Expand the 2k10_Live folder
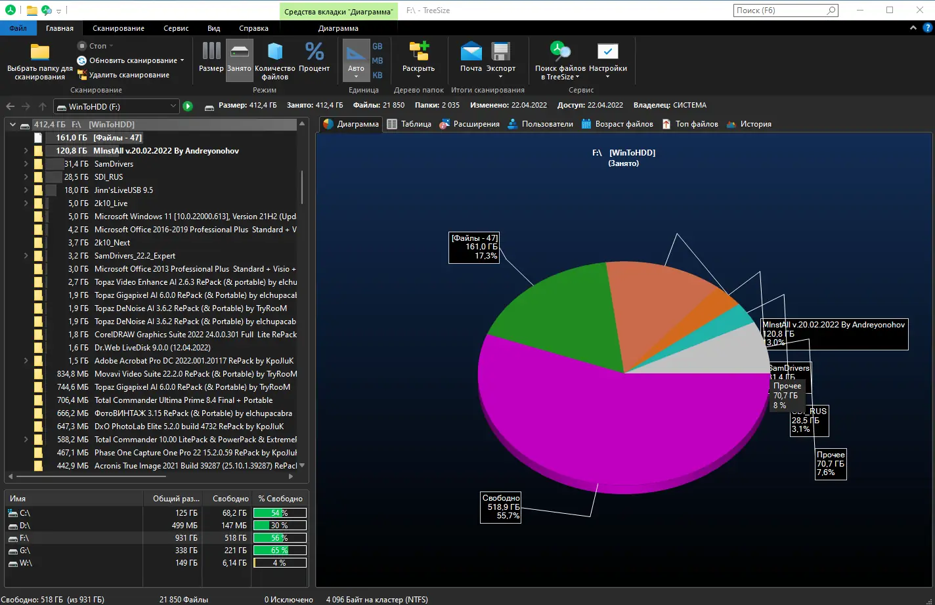935x605 pixels. (26, 203)
